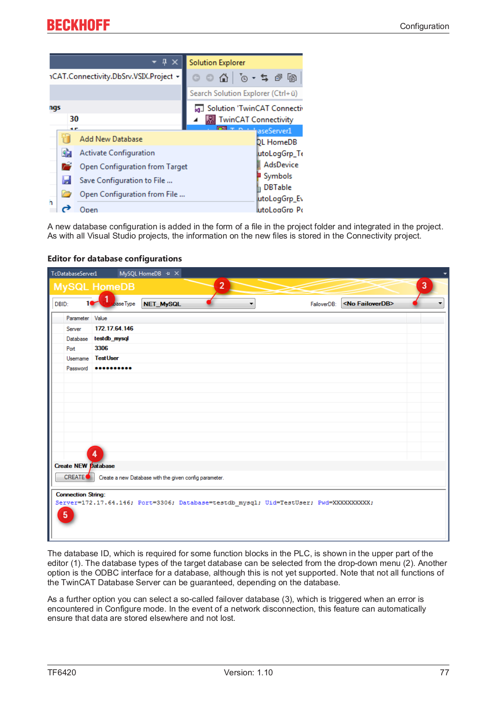
Task: Click the Port value 3306
Action: tap(101, 348)
